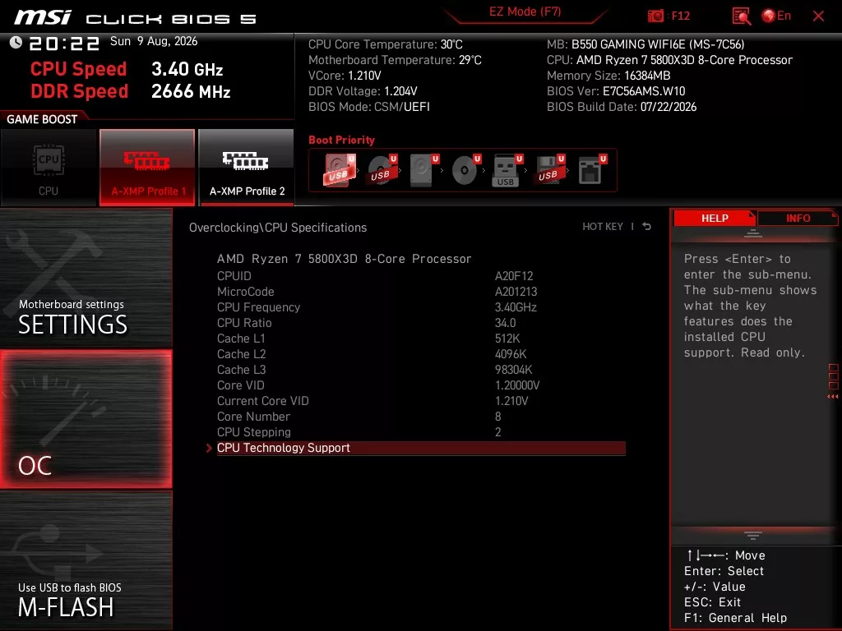Open the OC section
Viewport: 842px width, 631px height.
(x=86, y=420)
